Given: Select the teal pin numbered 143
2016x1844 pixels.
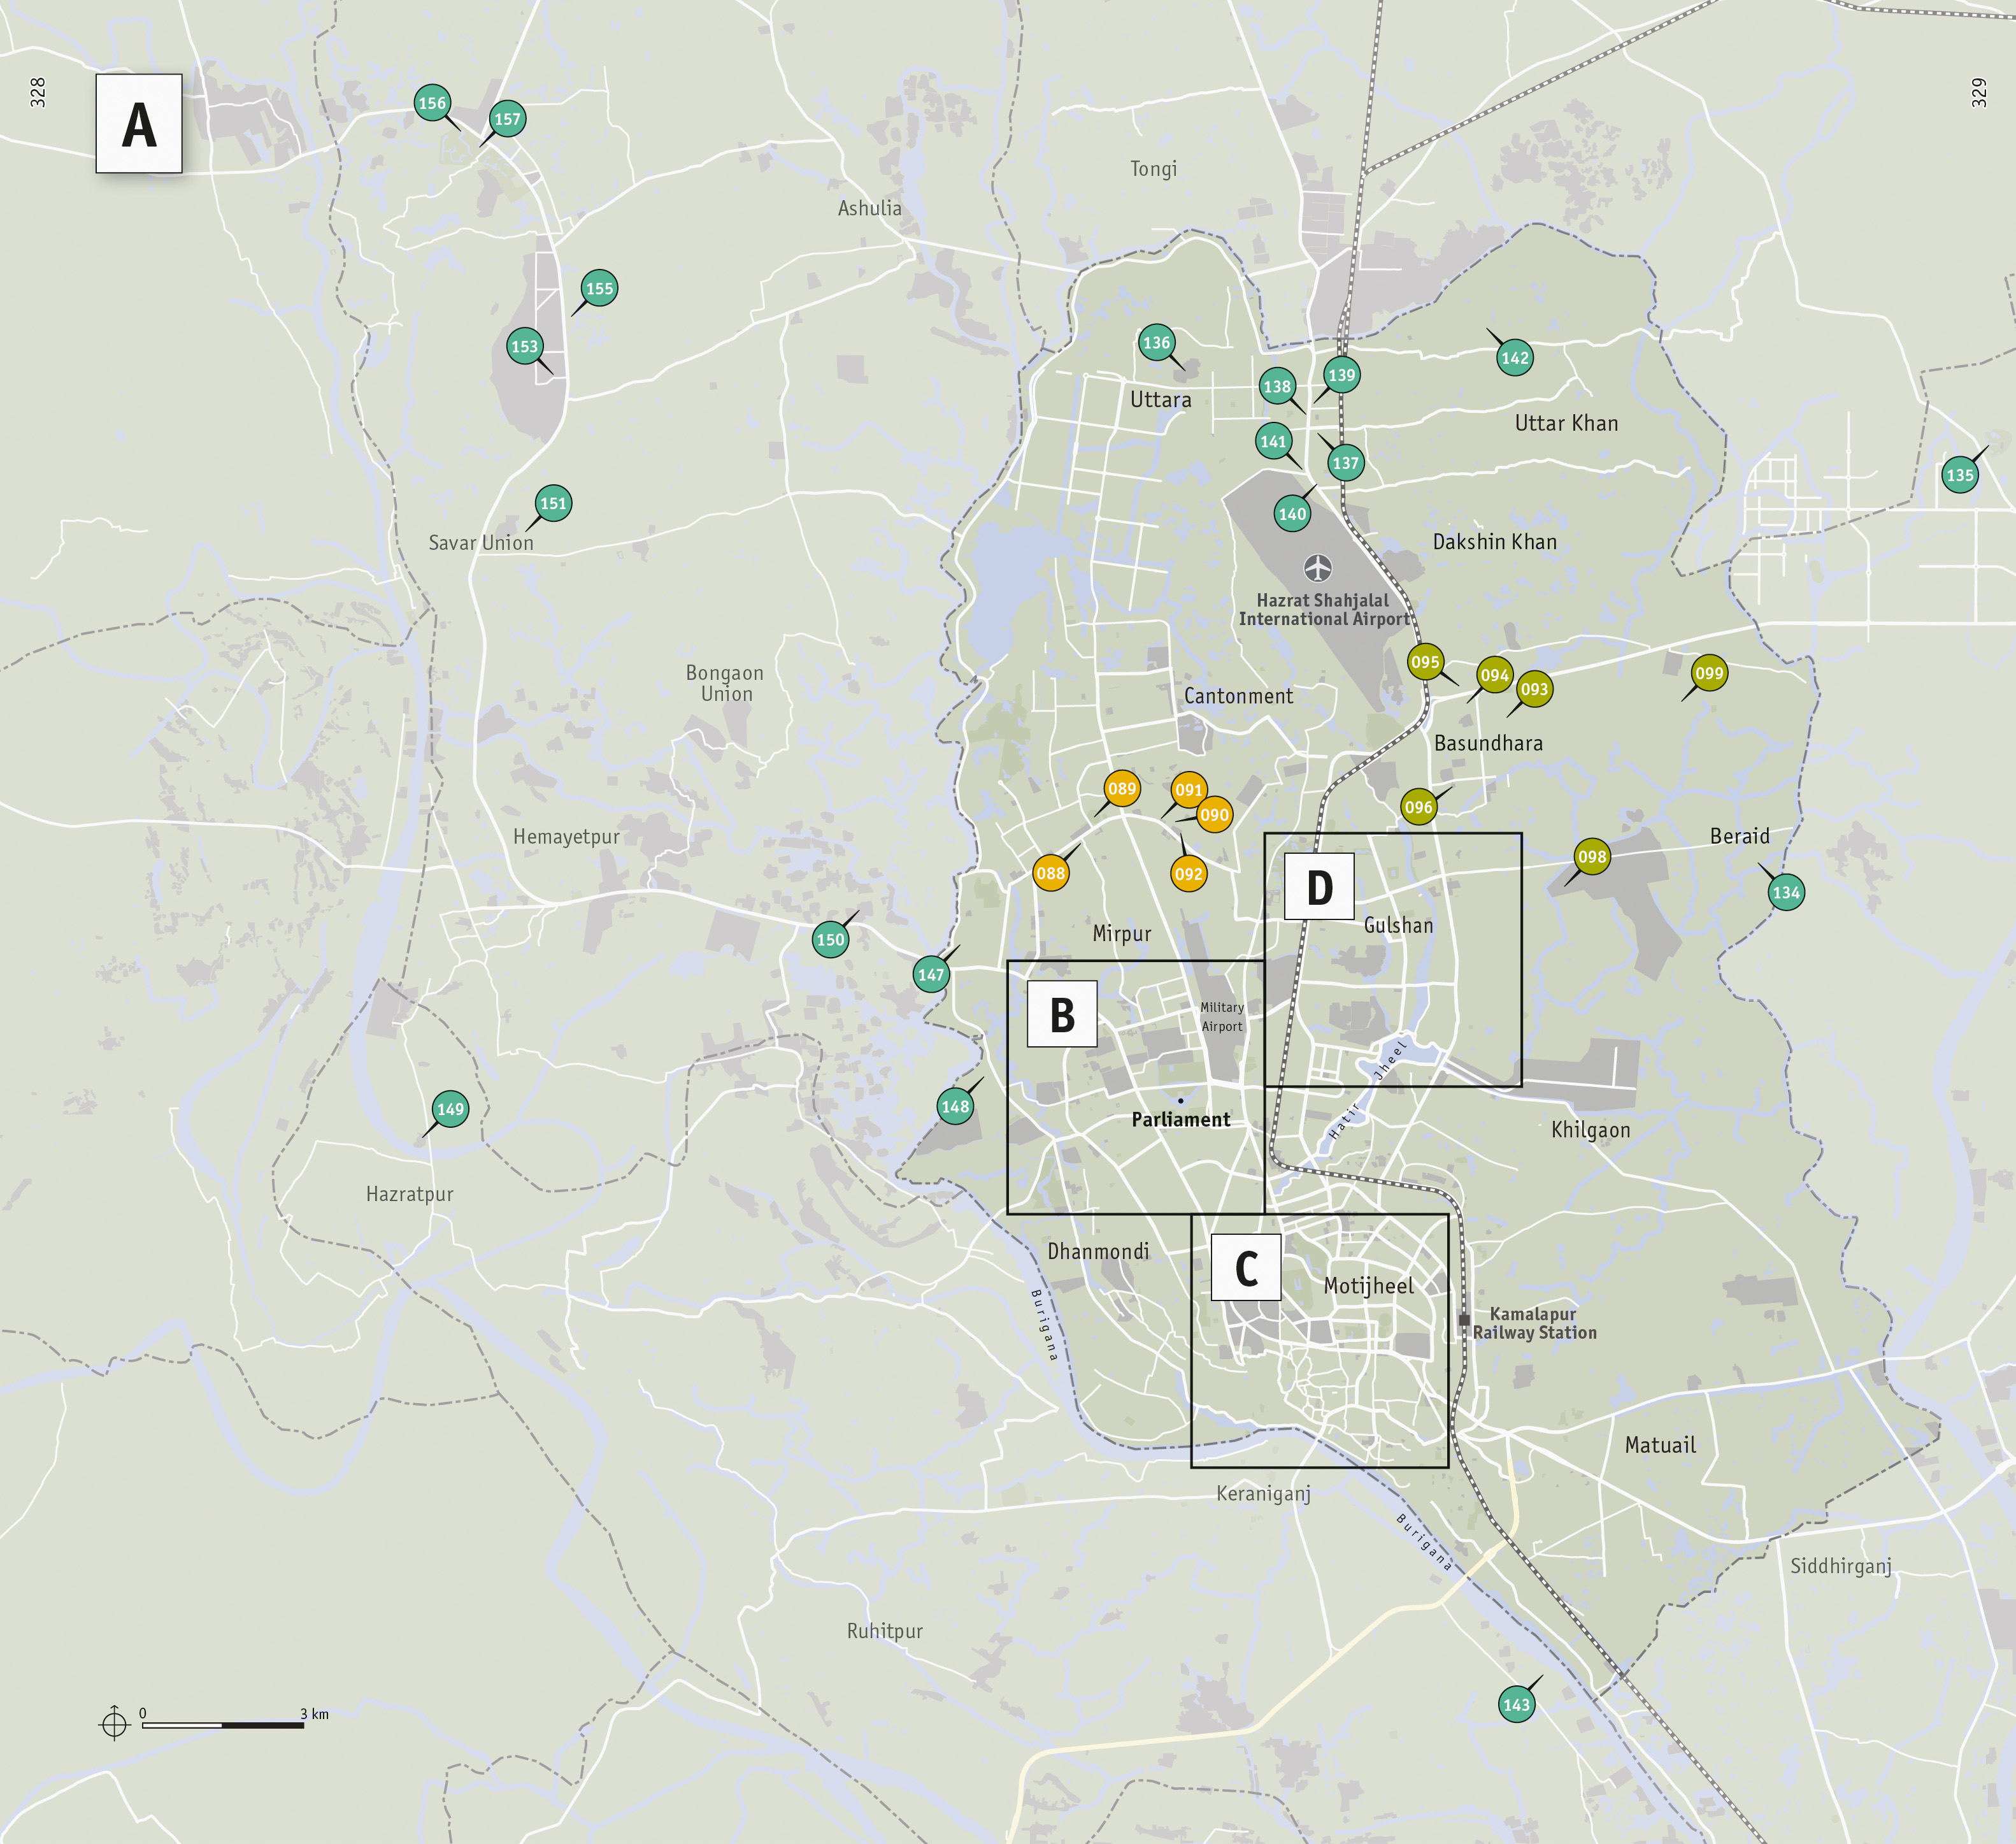Looking at the screenshot, I should coord(1516,1704).
